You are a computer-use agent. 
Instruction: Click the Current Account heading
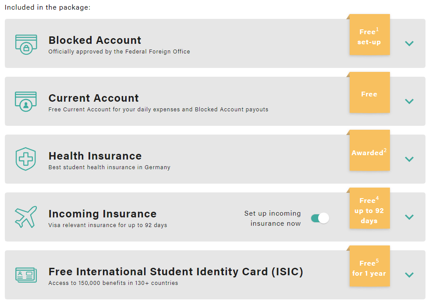(x=93, y=98)
